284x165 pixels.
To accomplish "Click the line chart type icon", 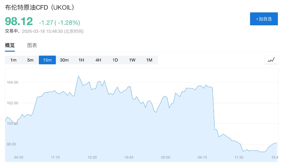I will click(x=271, y=60).
